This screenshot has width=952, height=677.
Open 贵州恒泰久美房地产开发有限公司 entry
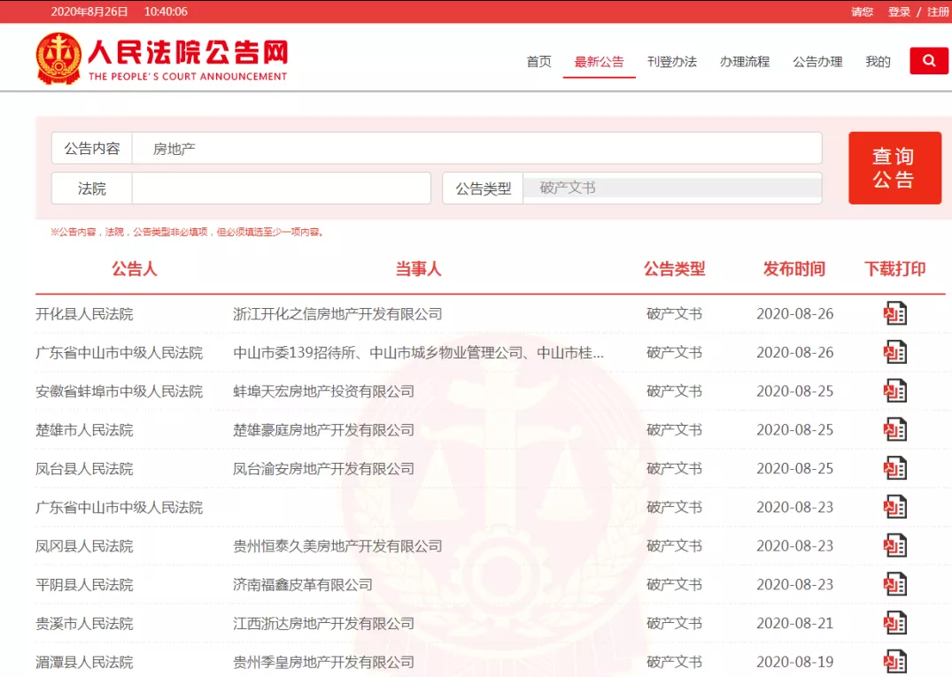pos(337,547)
